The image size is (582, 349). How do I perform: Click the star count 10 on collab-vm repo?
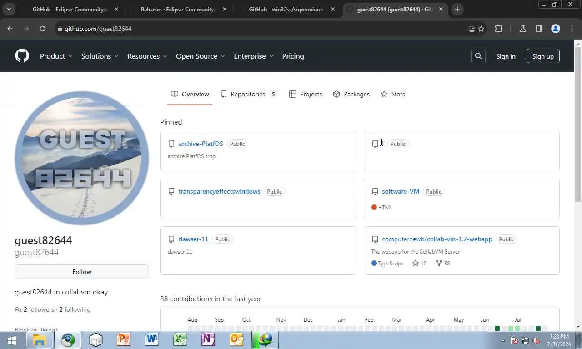[419, 263]
